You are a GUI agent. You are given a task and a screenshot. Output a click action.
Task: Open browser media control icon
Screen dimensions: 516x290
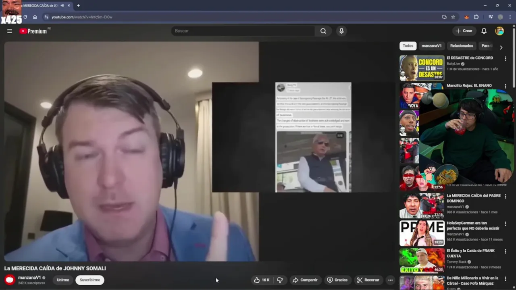(491, 17)
